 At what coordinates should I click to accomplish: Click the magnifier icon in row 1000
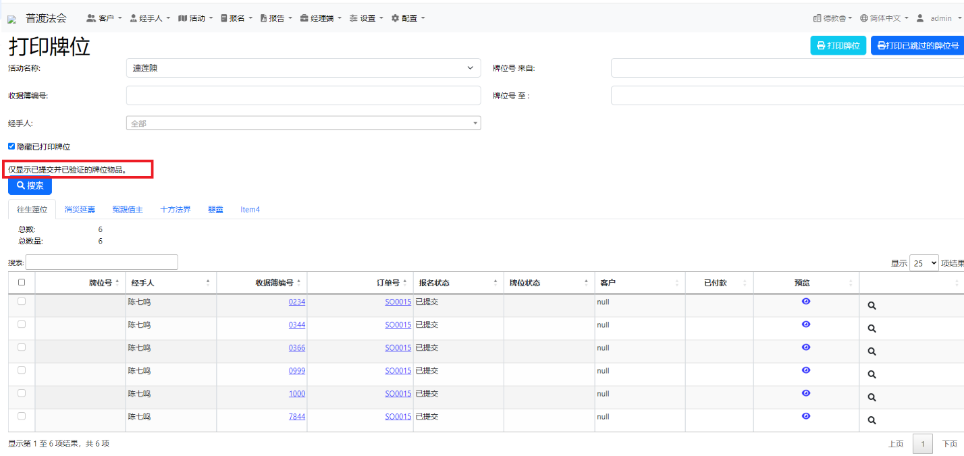click(x=872, y=397)
